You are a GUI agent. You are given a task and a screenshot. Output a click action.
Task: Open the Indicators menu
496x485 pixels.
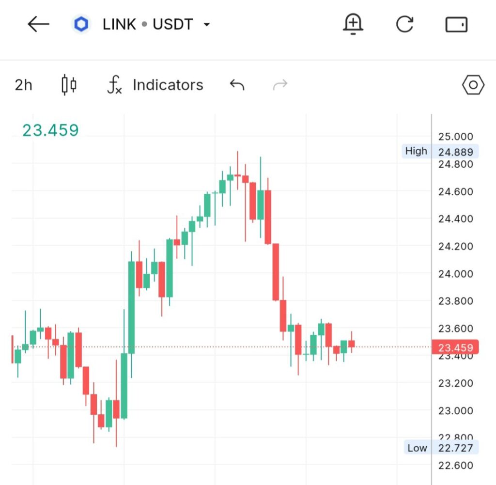click(x=168, y=85)
